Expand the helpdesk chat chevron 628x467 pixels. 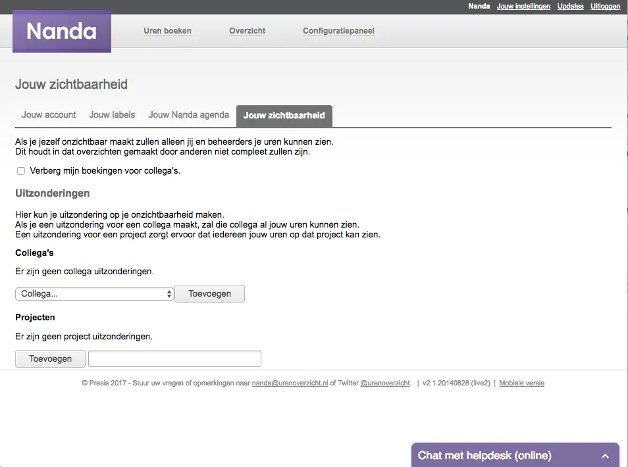tap(605, 456)
